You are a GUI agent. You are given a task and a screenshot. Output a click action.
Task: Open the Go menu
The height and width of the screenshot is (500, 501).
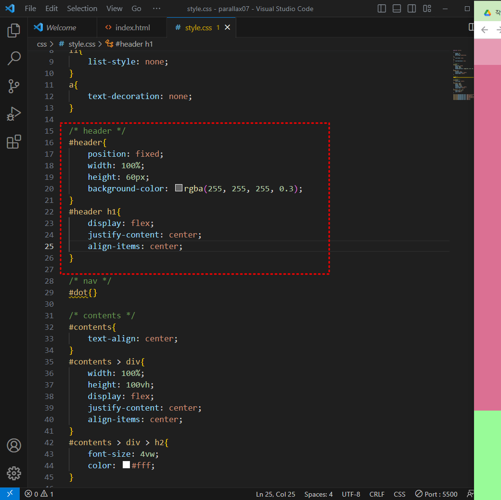[x=136, y=9]
